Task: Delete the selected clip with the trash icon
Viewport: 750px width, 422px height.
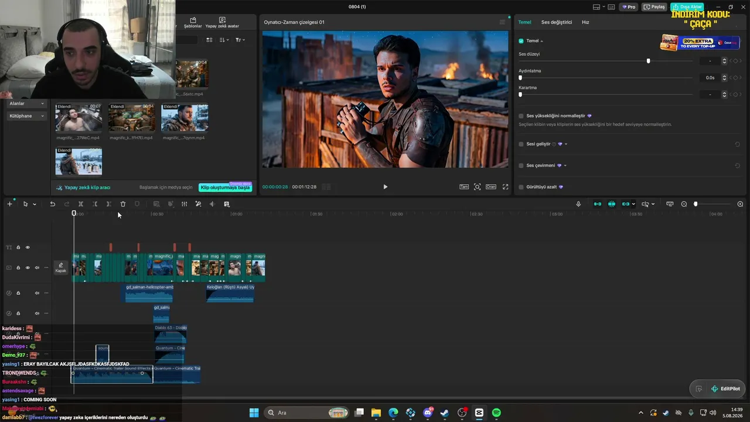Action: 123,204
